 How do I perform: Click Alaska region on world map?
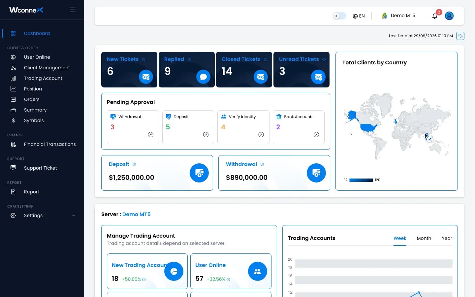click(352, 115)
